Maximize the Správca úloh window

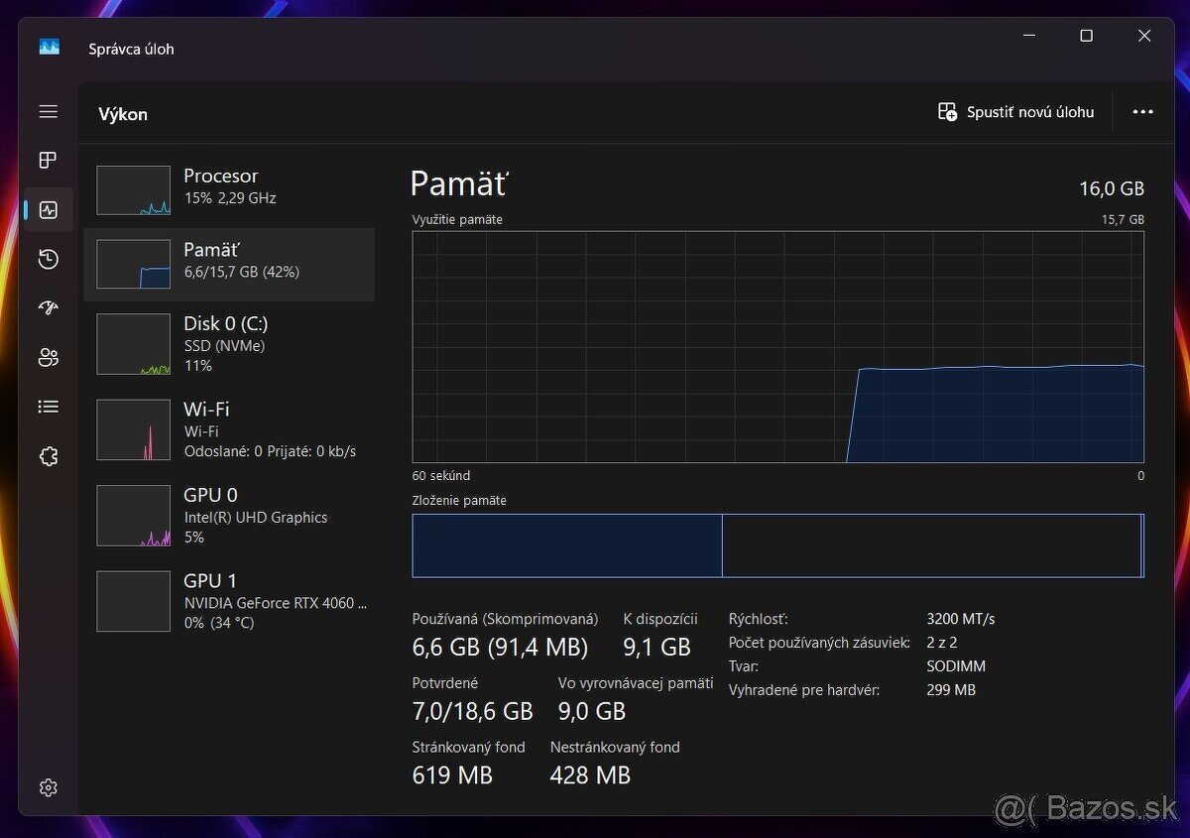[x=1086, y=36]
